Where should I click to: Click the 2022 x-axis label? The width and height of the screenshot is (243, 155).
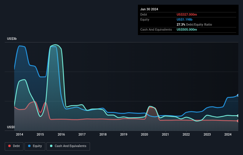[186, 134]
